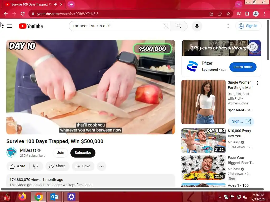This screenshot has height=202, width=270.
Task: Click the muted volume tray icon
Action: point(245,197)
